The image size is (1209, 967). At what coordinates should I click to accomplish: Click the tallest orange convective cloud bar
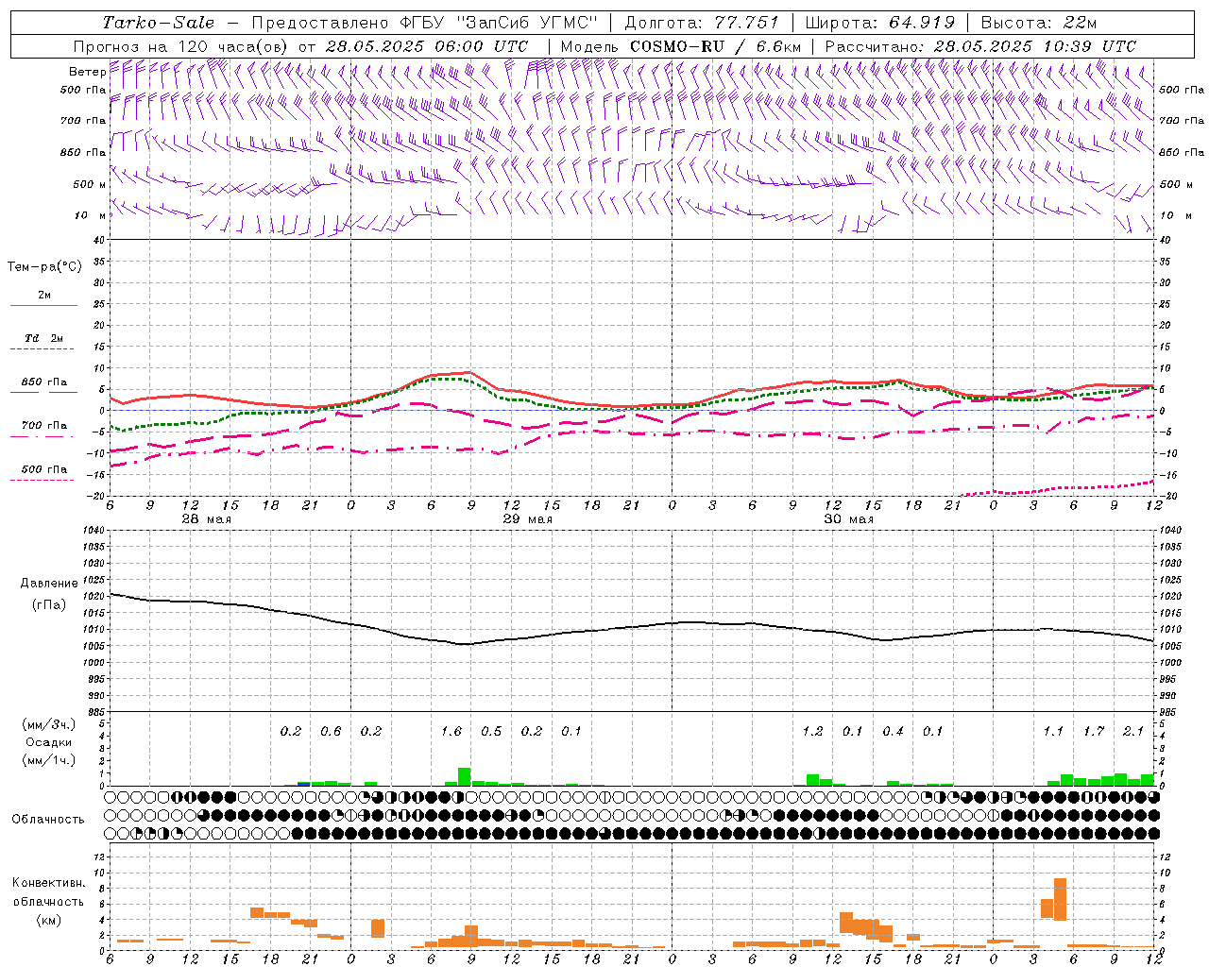click(1060, 899)
